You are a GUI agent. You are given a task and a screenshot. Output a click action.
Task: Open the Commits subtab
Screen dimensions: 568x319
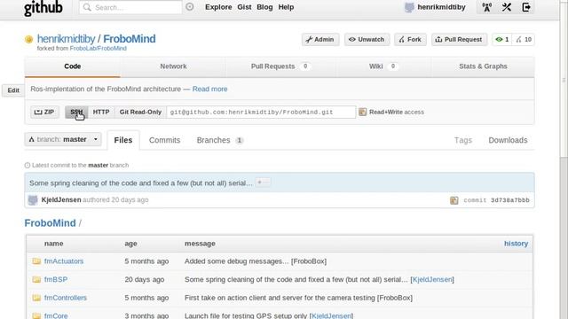(164, 140)
